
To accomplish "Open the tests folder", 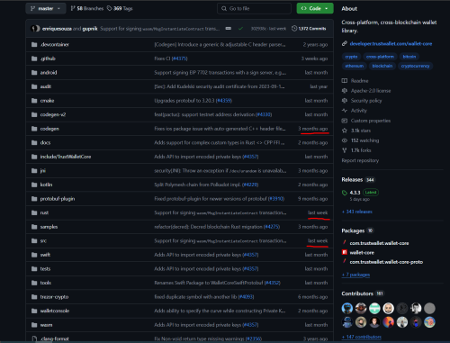I will coord(45,268).
